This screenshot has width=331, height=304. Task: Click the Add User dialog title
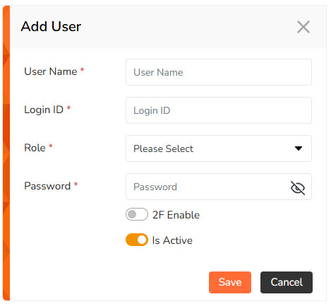pos(51,26)
